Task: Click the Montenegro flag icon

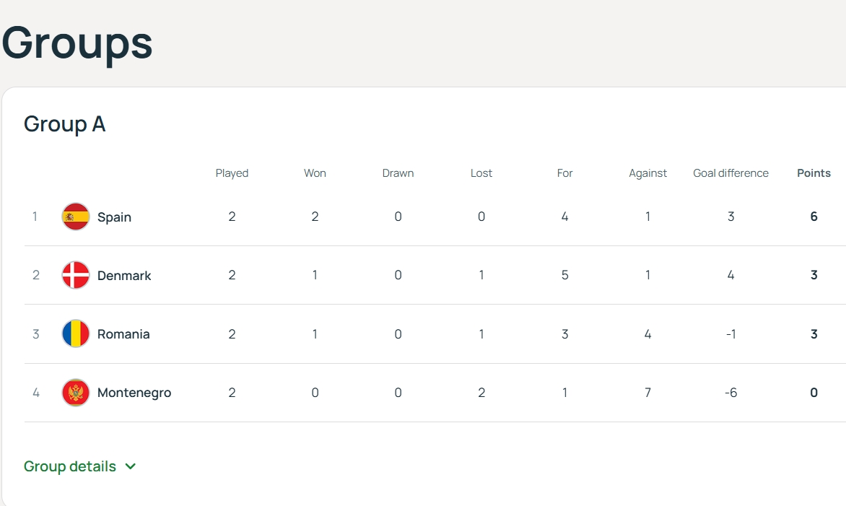Action: click(x=76, y=393)
